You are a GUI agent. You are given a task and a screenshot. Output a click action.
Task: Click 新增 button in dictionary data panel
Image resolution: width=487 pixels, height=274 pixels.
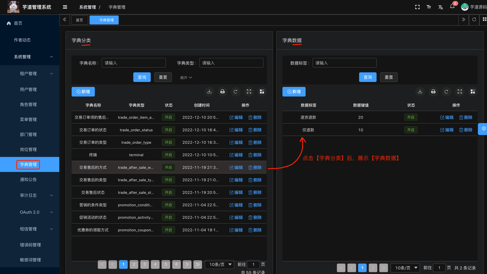point(294,92)
